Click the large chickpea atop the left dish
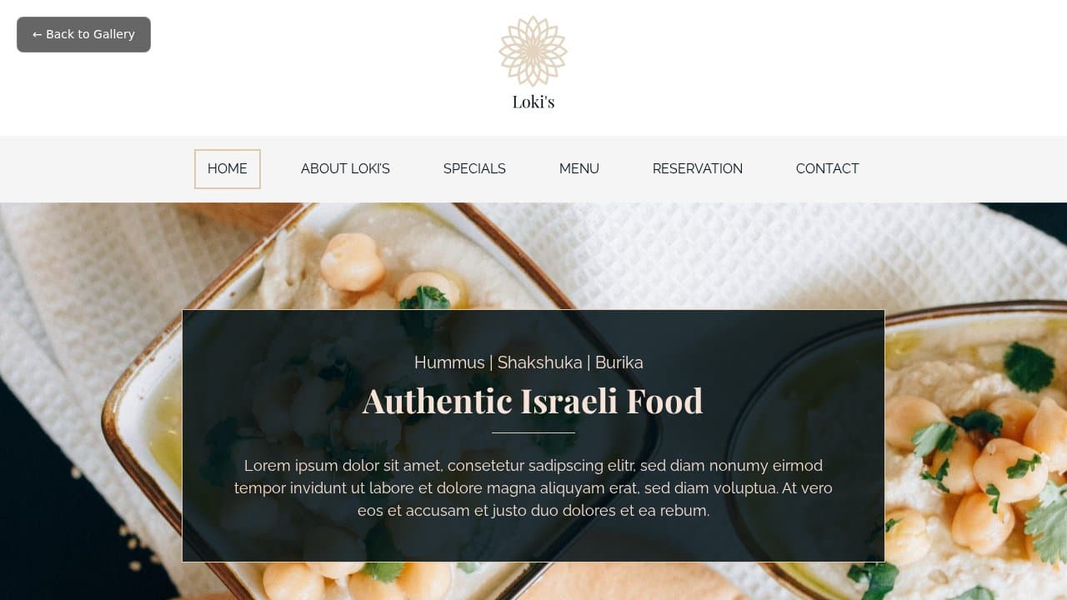Viewport: 1067px width, 600px height. (x=353, y=261)
